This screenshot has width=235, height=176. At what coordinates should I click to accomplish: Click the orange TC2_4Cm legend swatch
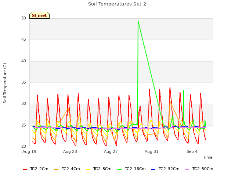point(56,169)
